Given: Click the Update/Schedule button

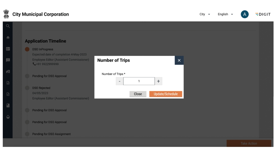Looking at the screenshot, I should click(165, 94).
